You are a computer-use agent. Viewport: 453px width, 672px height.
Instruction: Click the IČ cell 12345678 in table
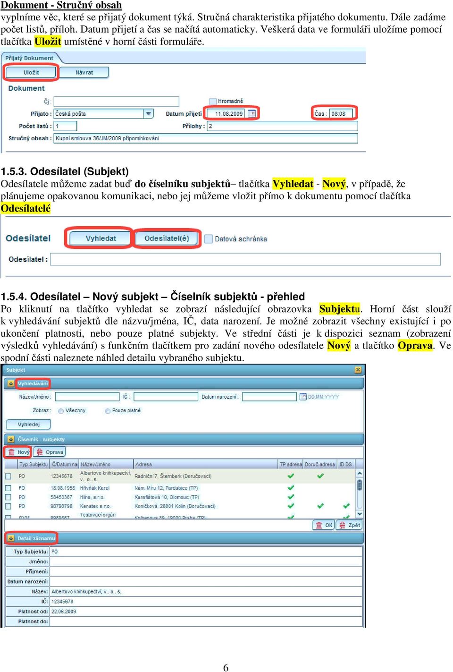(x=61, y=476)
